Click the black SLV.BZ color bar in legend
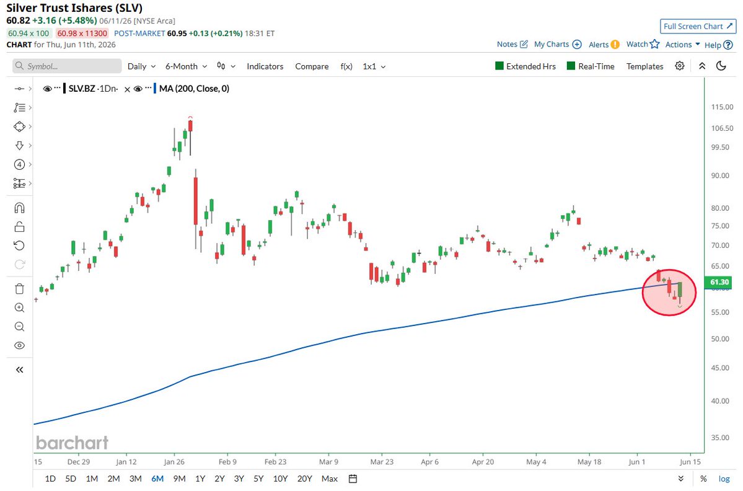The width and height of the screenshot is (743, 491). 64,89
